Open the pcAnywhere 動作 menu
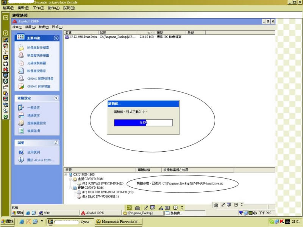 click(53, 8)
